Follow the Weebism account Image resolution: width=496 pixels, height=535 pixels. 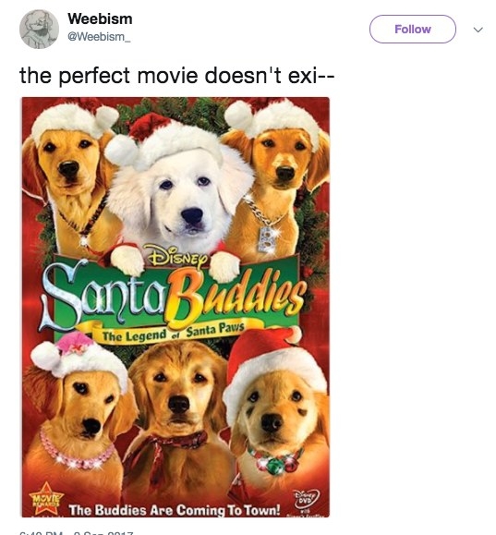coord(413,29)
